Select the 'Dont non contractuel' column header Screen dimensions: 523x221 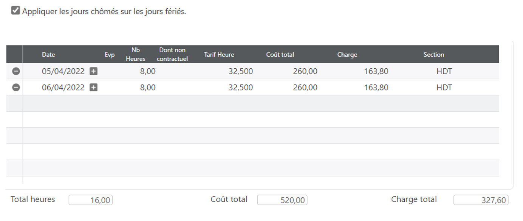(x=172, y=54)
